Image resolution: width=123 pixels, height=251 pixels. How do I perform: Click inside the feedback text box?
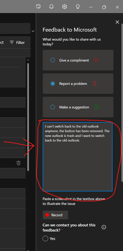point(78,157)
